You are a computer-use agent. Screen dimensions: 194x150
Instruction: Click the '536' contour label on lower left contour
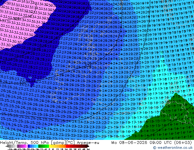click(x=23, y=82)
